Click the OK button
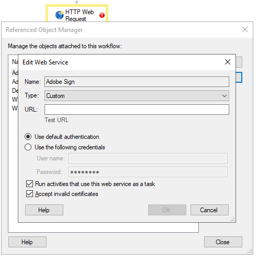Viewport: 258px width, 261px height. (x=167, y=210)
